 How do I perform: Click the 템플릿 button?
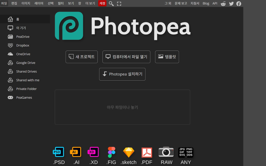point(167,57)
